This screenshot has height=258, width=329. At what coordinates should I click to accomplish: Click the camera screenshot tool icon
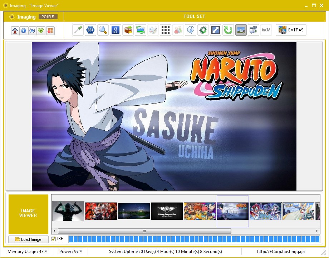coord(253,30)
